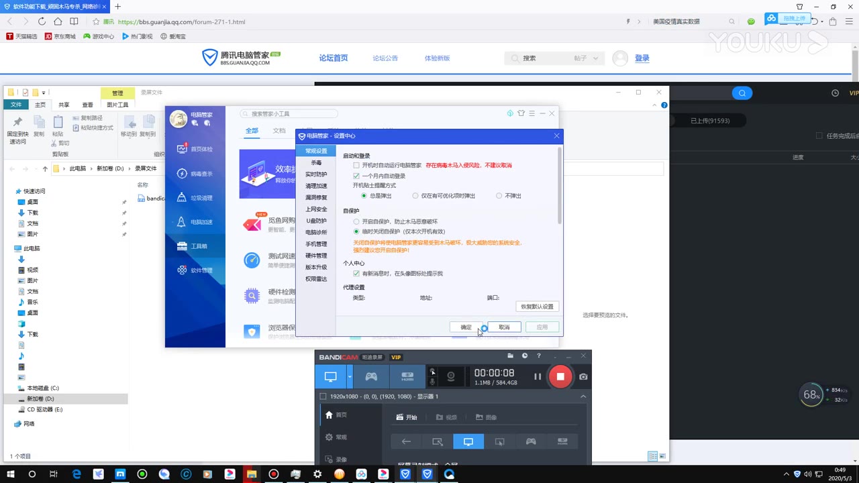The image size is (859, 483).
Task: Select 总是弹出 radio option
Action: point(364,196)
